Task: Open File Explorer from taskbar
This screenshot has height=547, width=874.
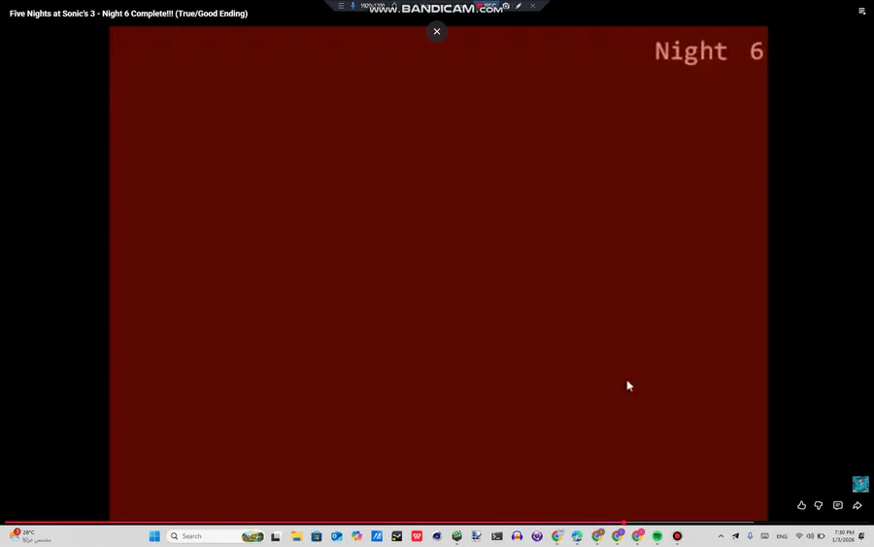Action: 296,536
